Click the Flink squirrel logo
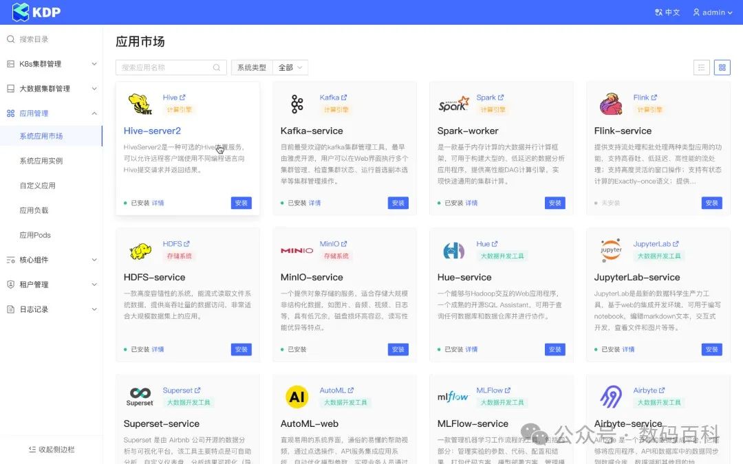This screenshot has height=464, width=743. click(x=611, y=104)
